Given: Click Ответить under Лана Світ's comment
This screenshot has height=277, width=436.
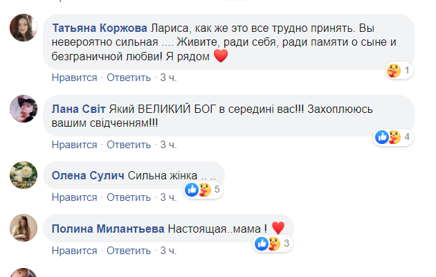Looking at the screenshot, I should point(129,145).
